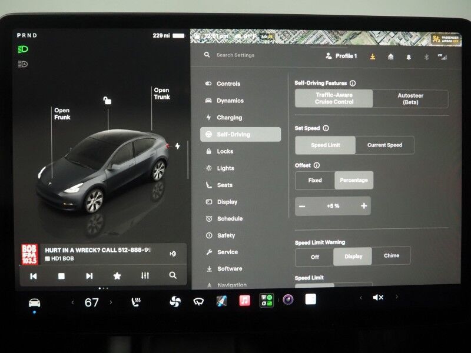The image size is (471, 353).
Task: Tap the 67 temperature setting
Action: pos(92,302)
